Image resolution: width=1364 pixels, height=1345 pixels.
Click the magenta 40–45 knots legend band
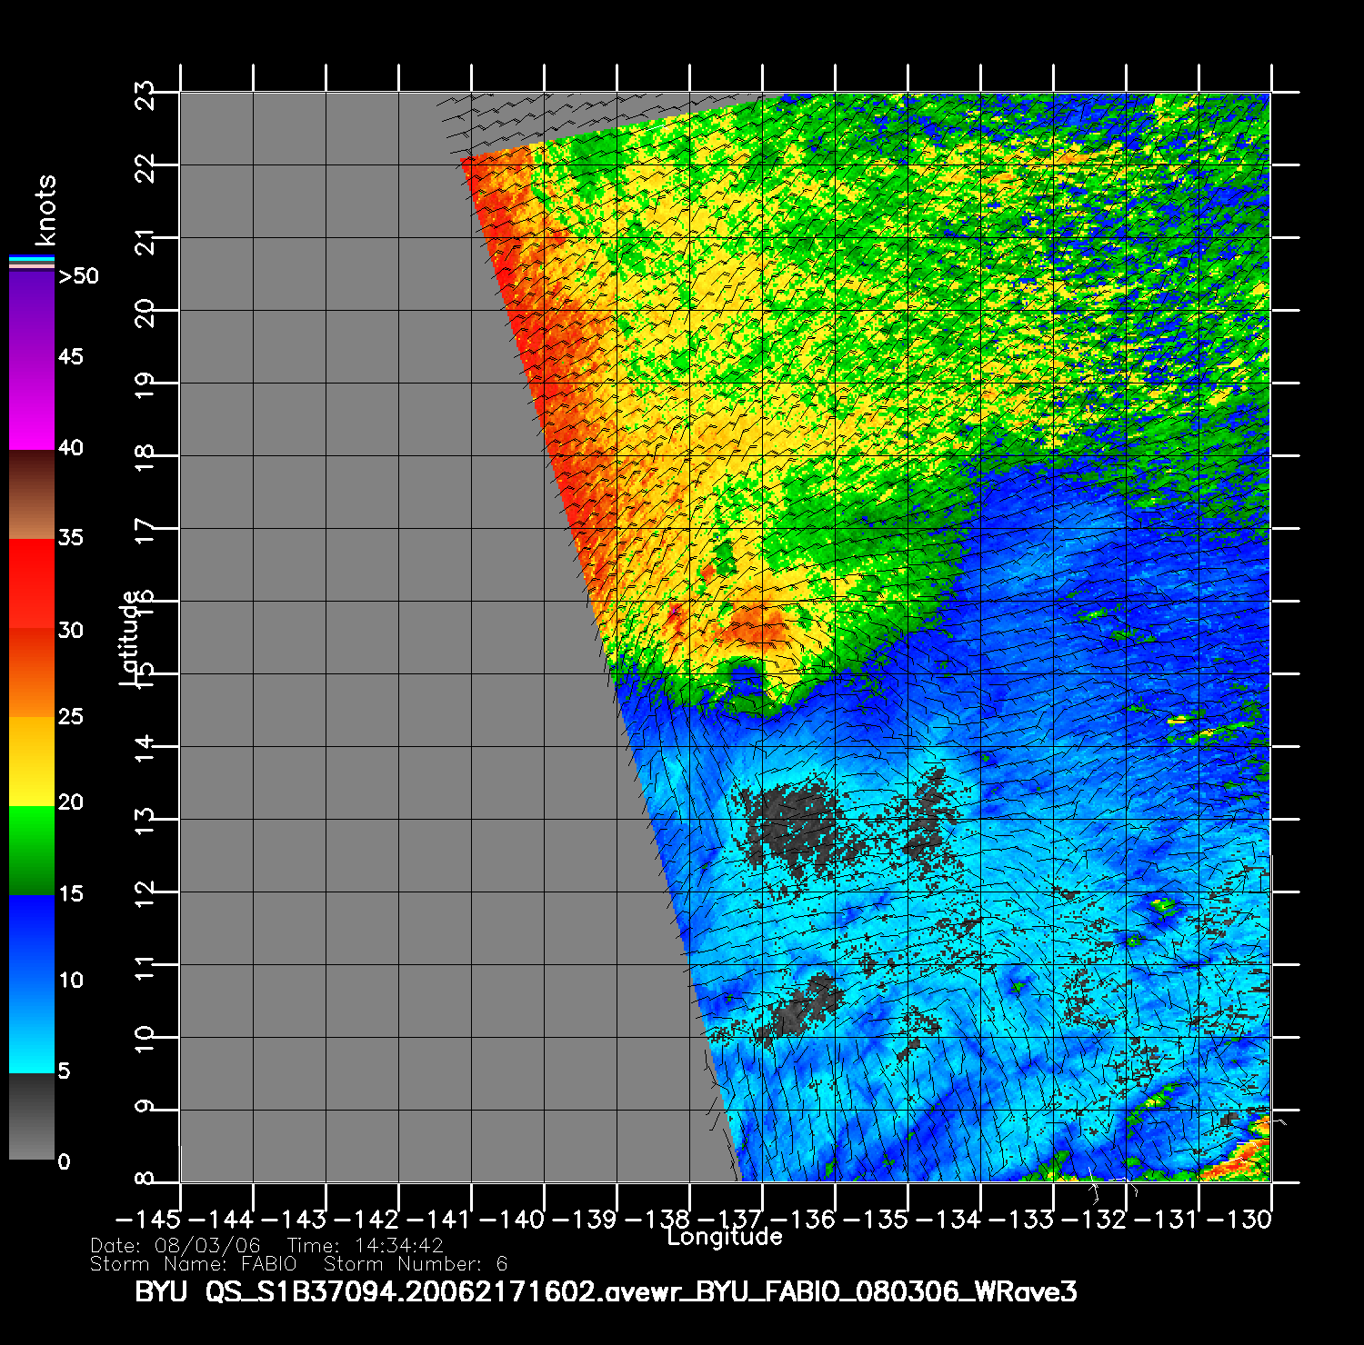[x=32, y=404]
